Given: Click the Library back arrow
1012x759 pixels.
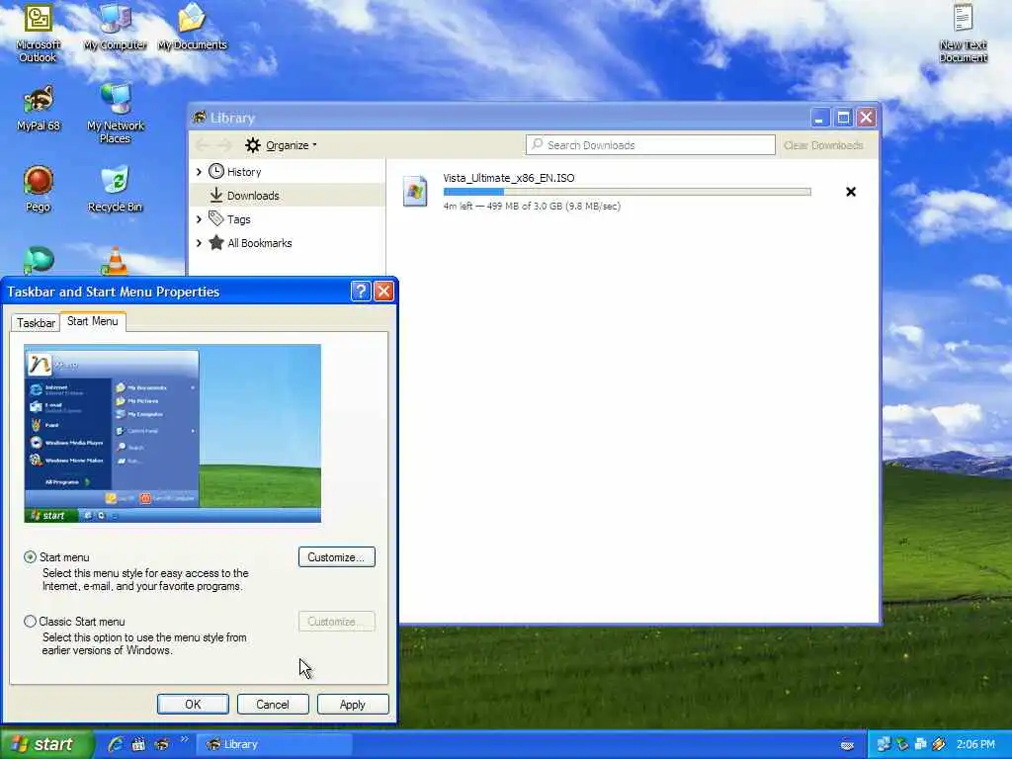Looking at the screenshot, I should [202, 145].
